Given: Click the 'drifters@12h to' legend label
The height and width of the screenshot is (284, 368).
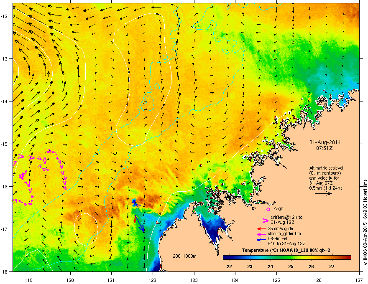Looking at the screenshot, I should tap(286, 217).
